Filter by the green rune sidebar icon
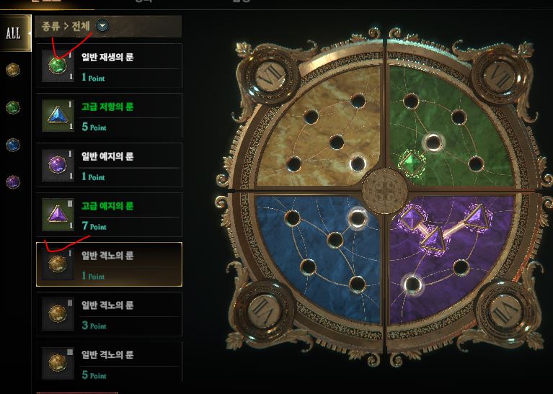 click(x=13, y=107)
